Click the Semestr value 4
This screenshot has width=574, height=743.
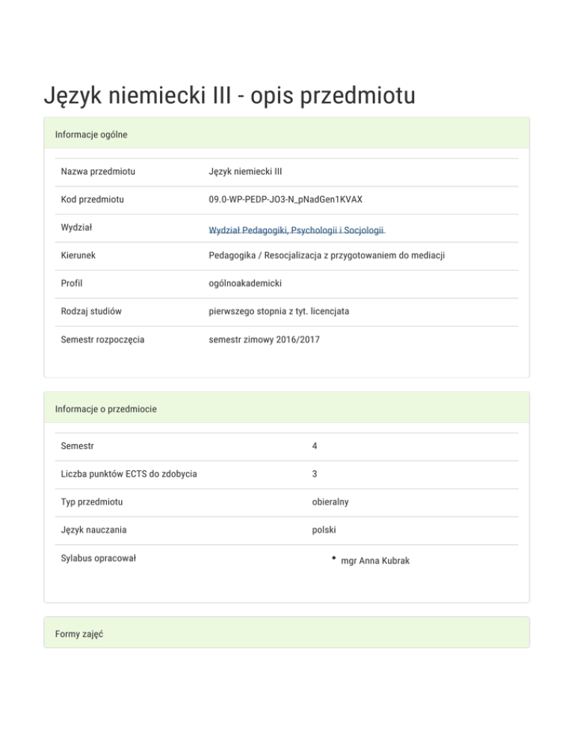click(315, 446)
